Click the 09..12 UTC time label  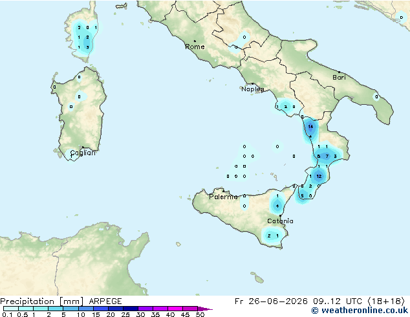pyautogui.click(x=338, y=301)
